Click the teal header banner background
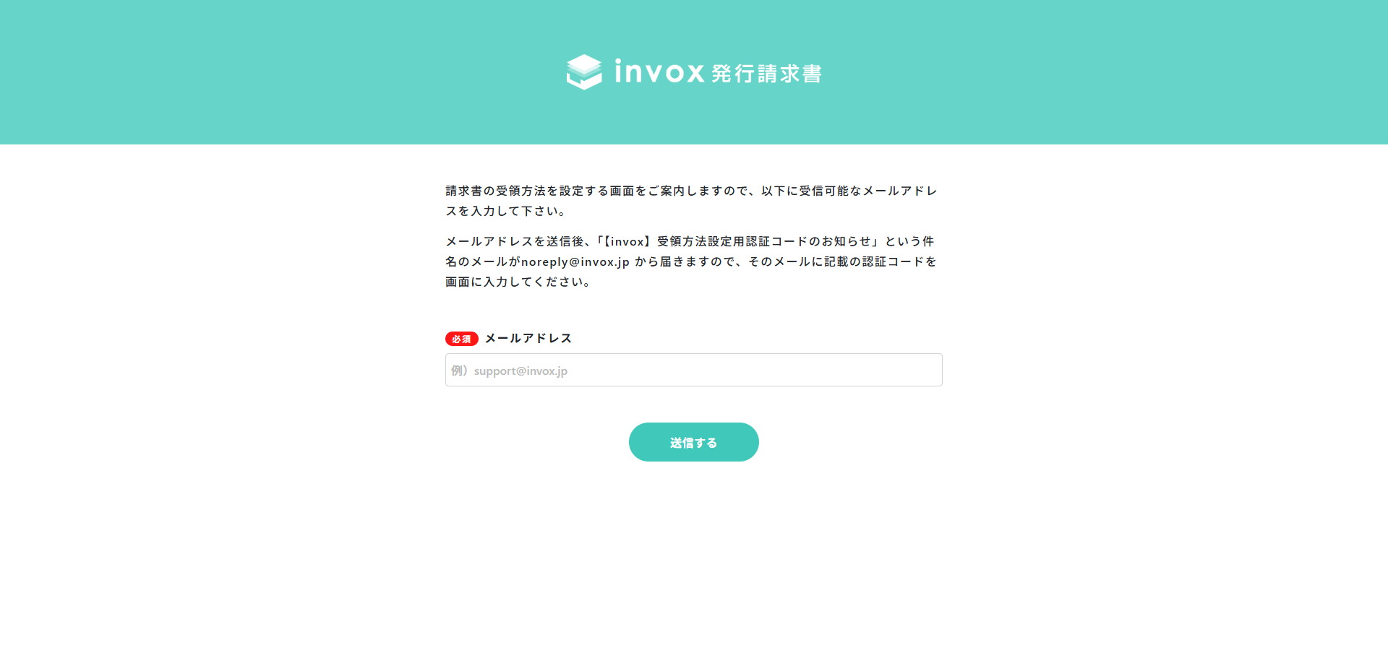Viewport: 1388px width, 658px height. [289, 72]
